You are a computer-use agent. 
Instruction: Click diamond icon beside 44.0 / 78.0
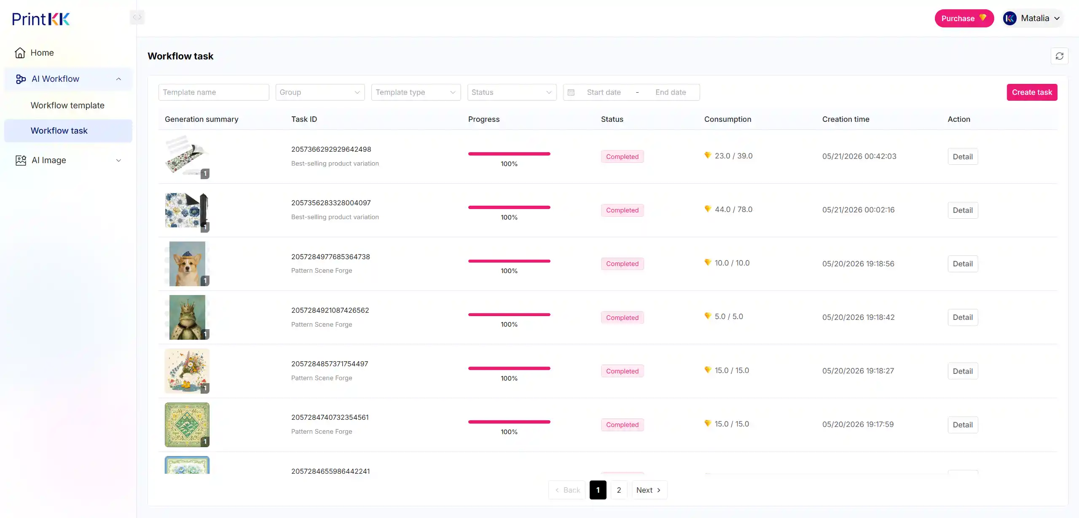click(x=708, y=209)
